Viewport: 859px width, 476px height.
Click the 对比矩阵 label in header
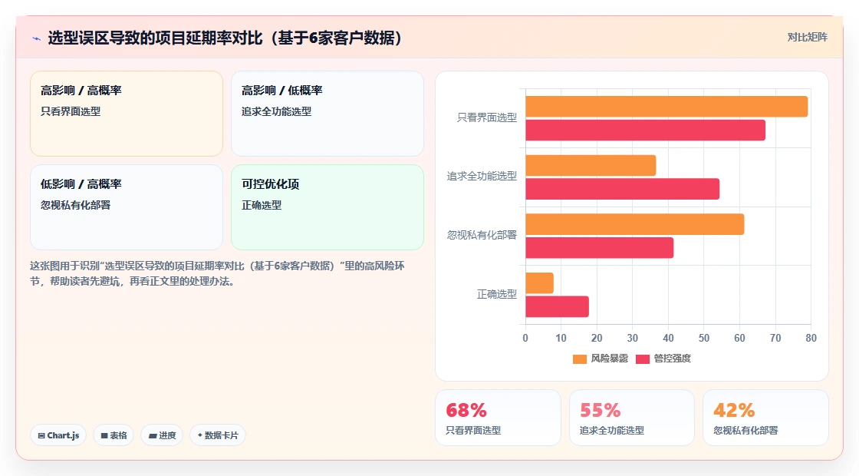pos(807,38)
